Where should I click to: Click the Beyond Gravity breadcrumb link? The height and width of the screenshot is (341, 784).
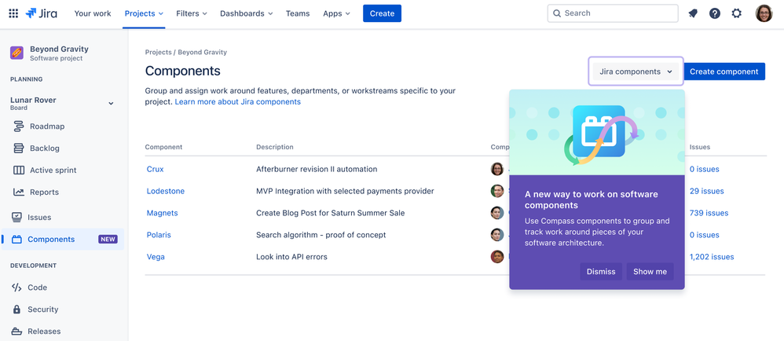click(x=202, y=52)
